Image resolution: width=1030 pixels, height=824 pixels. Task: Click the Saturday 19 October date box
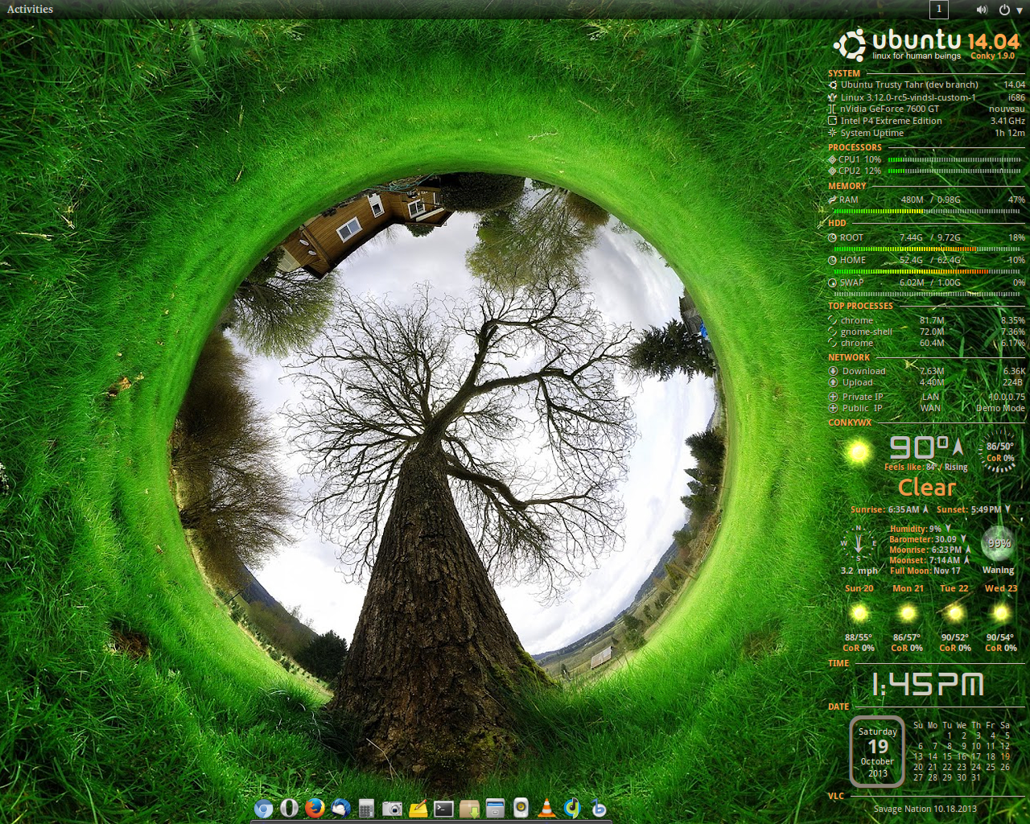(877, 752)
